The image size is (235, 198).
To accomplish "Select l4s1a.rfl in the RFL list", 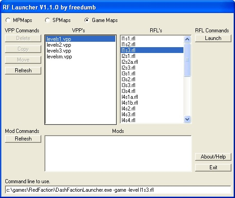I will (x=152, y=97).
